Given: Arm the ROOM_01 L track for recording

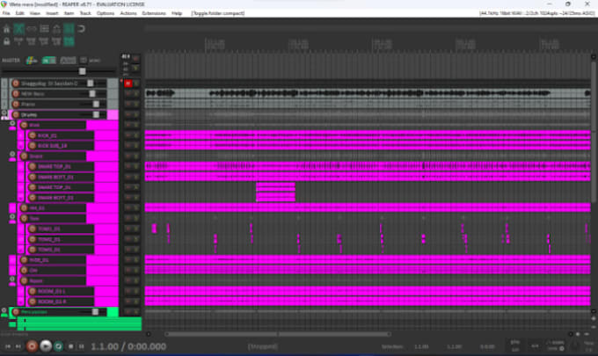Looking at the screenshot, I should 33,291.
